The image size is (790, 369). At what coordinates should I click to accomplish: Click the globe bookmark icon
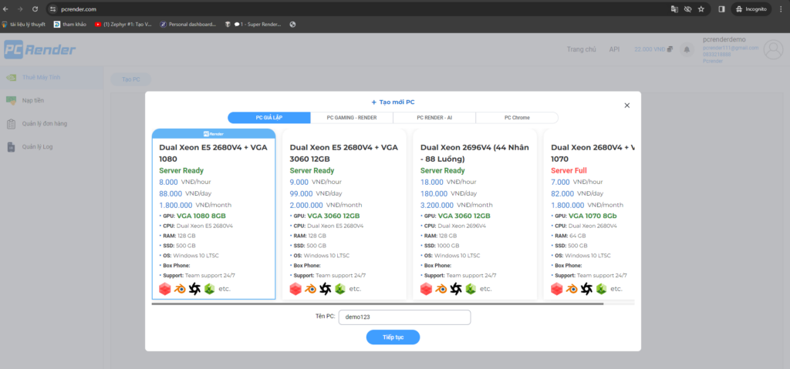coord(292,24)
